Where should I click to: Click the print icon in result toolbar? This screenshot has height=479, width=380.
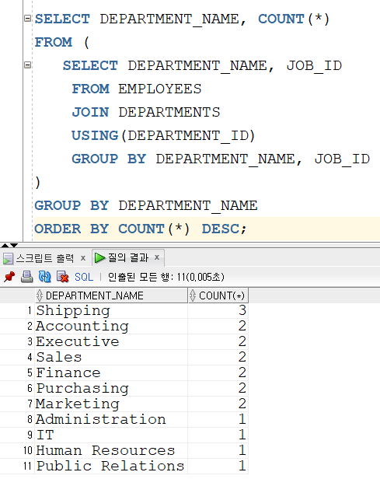[26, 277]
